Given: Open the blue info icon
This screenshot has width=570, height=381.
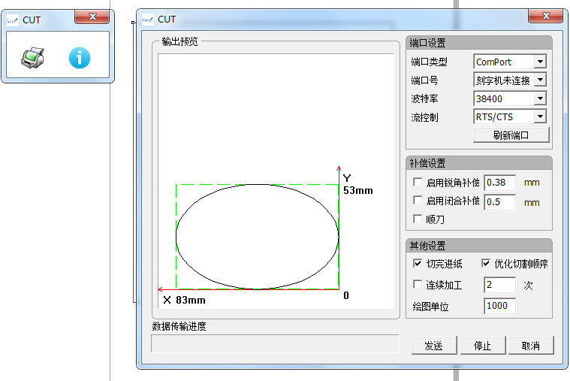Looking at the screenshot, I should [x=80, y=58].
